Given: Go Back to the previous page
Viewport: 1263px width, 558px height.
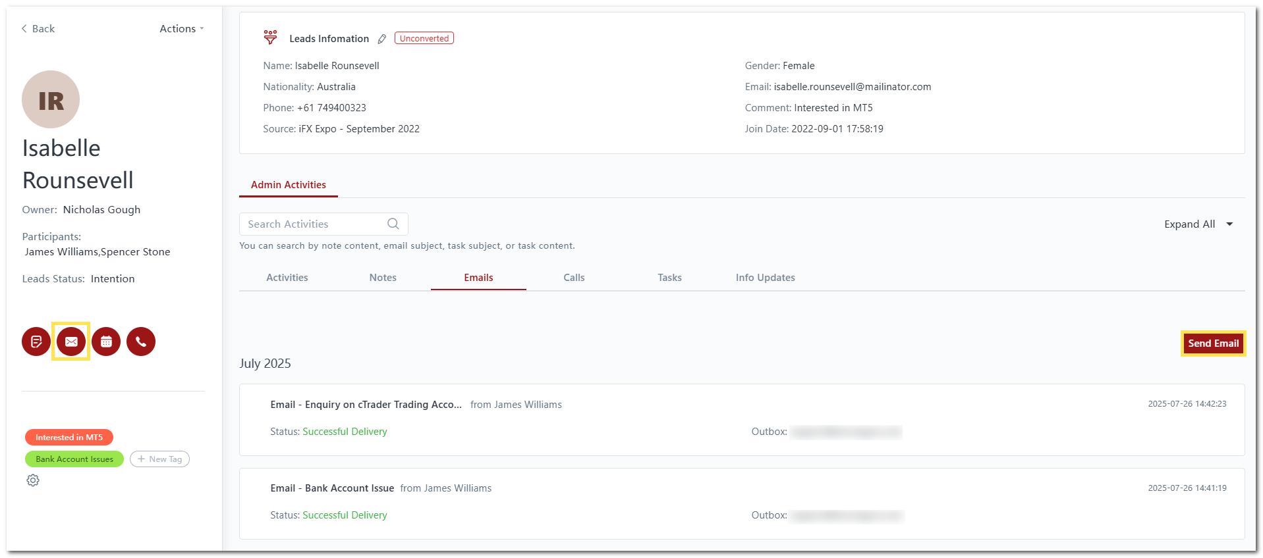Looking at the screenshot, I should coord(38,29).
